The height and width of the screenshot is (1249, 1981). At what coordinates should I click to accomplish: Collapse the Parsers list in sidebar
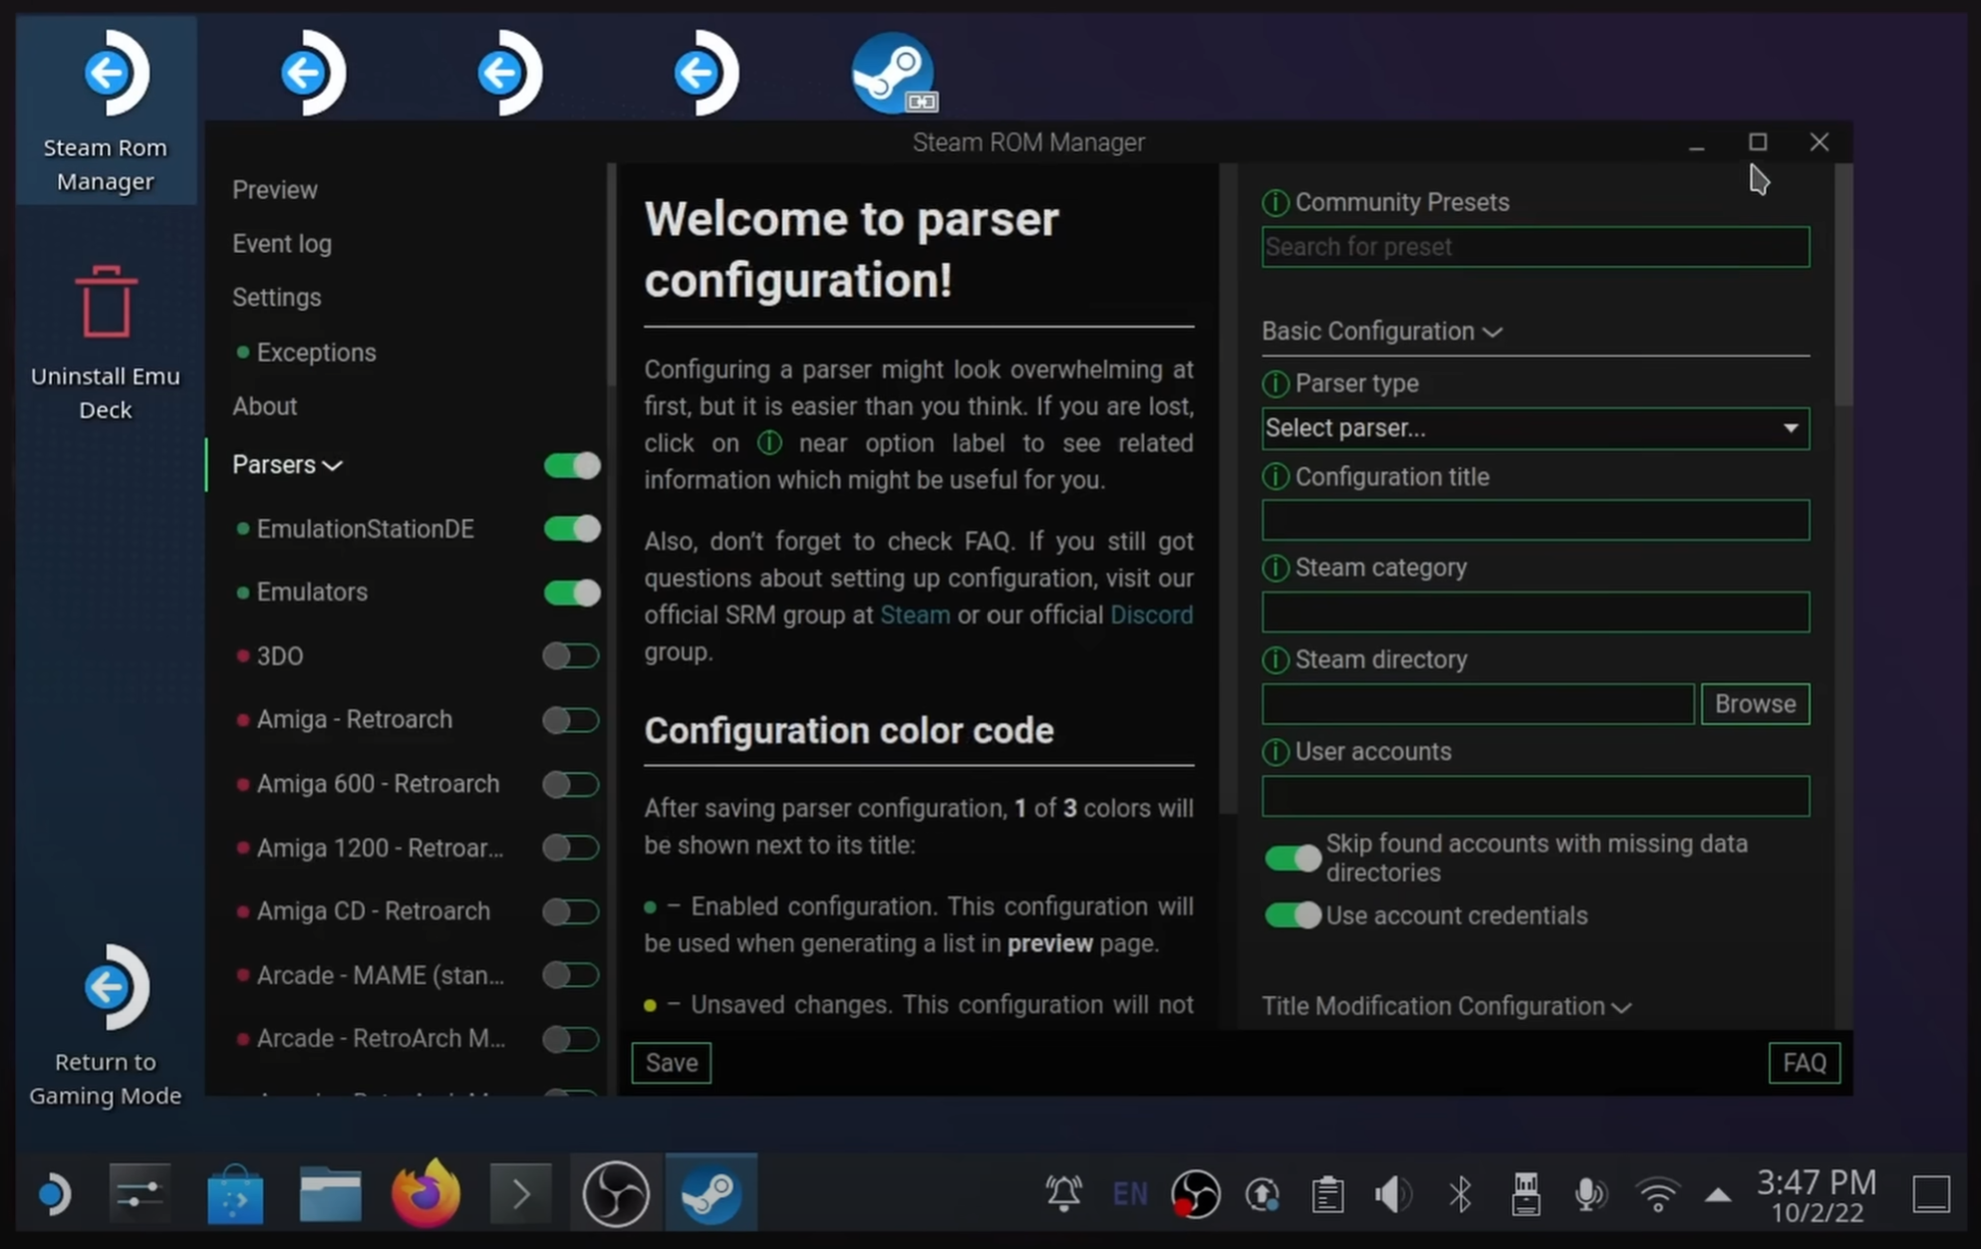point(287,465)
